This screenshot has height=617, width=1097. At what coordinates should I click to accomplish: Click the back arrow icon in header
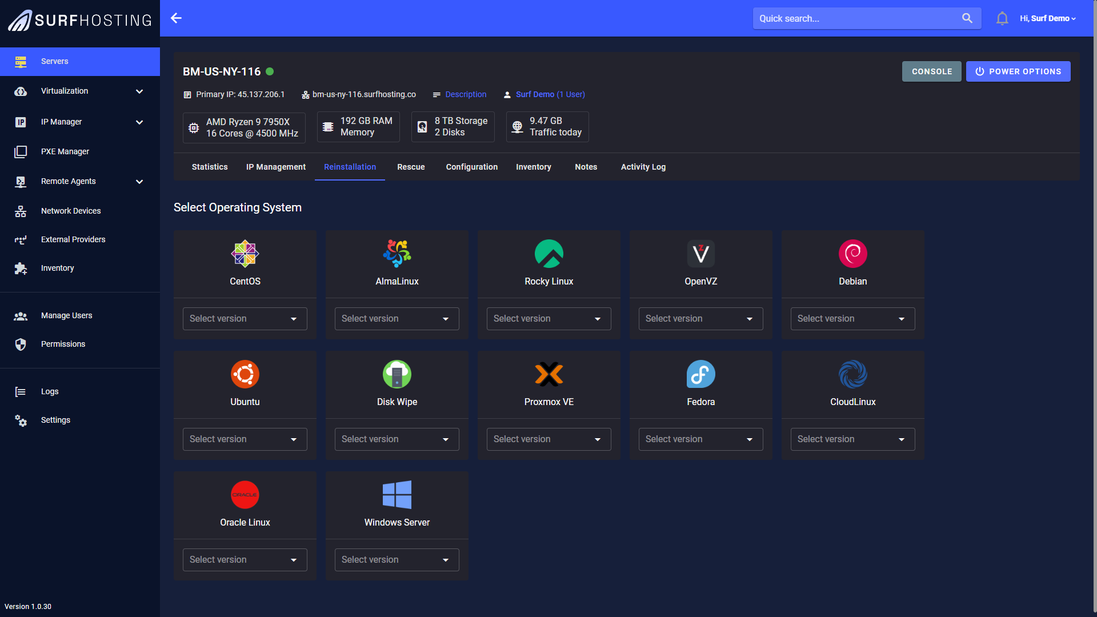[x=176, y=18]
